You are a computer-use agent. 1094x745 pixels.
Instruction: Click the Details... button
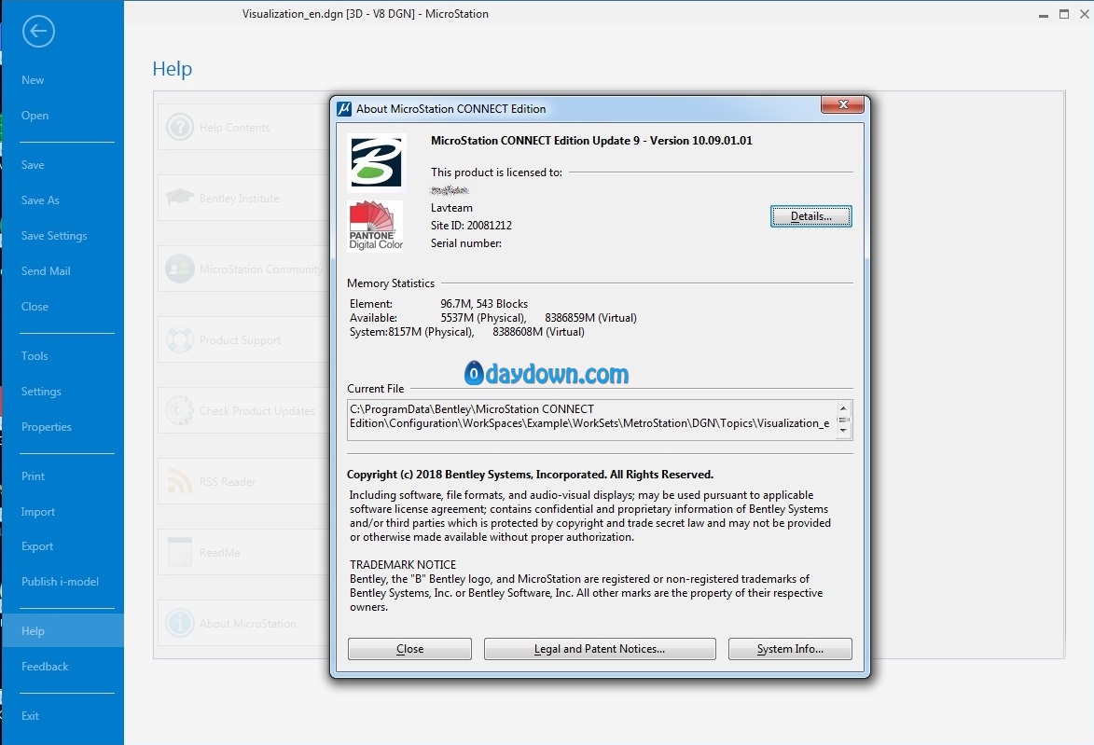(810, 216)
